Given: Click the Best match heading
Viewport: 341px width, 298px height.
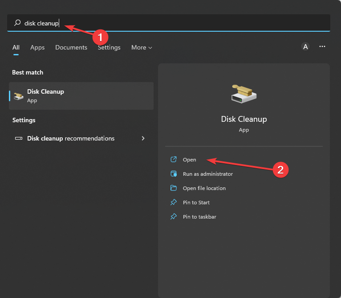Looking at the screenshot, I should [28, 72].
